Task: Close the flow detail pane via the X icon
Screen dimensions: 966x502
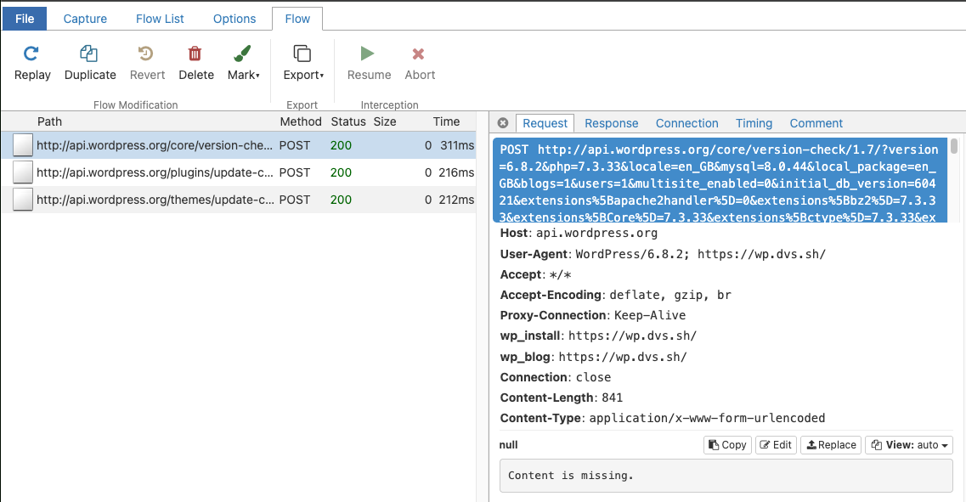Action: tap(503, 122)
